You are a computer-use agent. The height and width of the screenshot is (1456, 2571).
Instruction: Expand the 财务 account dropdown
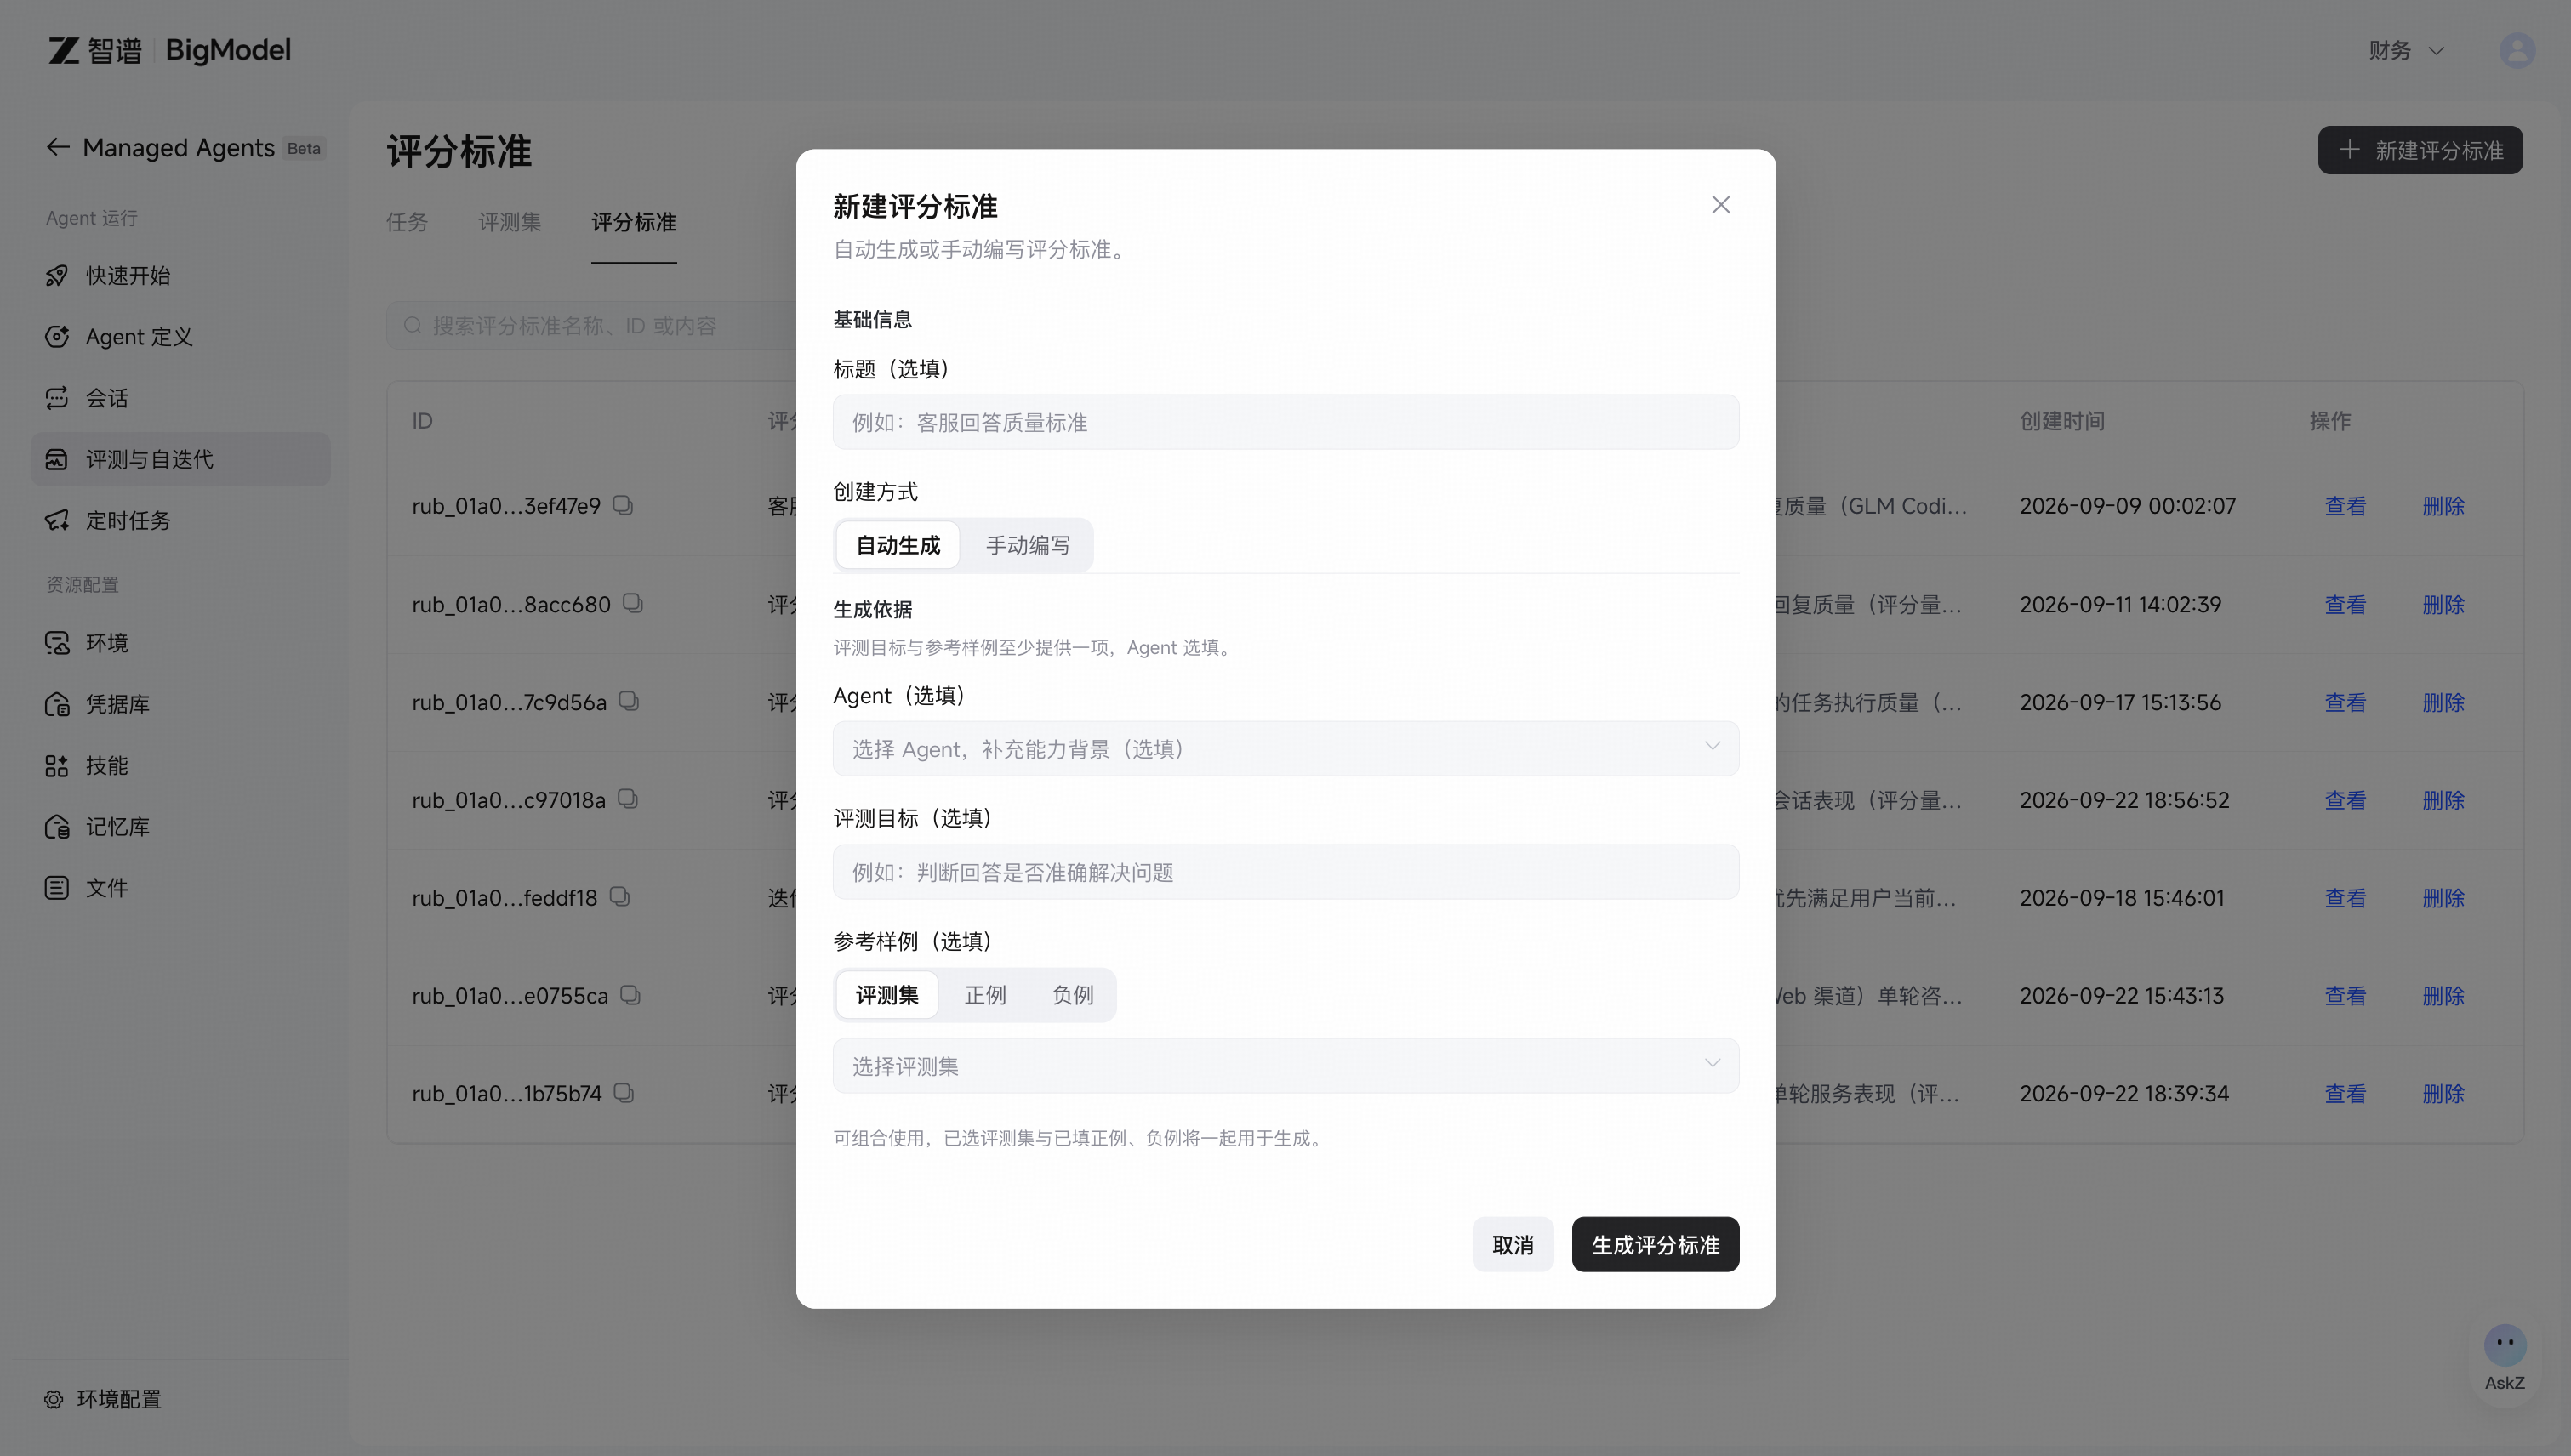pyautogui.click(x=2406, y=50)
